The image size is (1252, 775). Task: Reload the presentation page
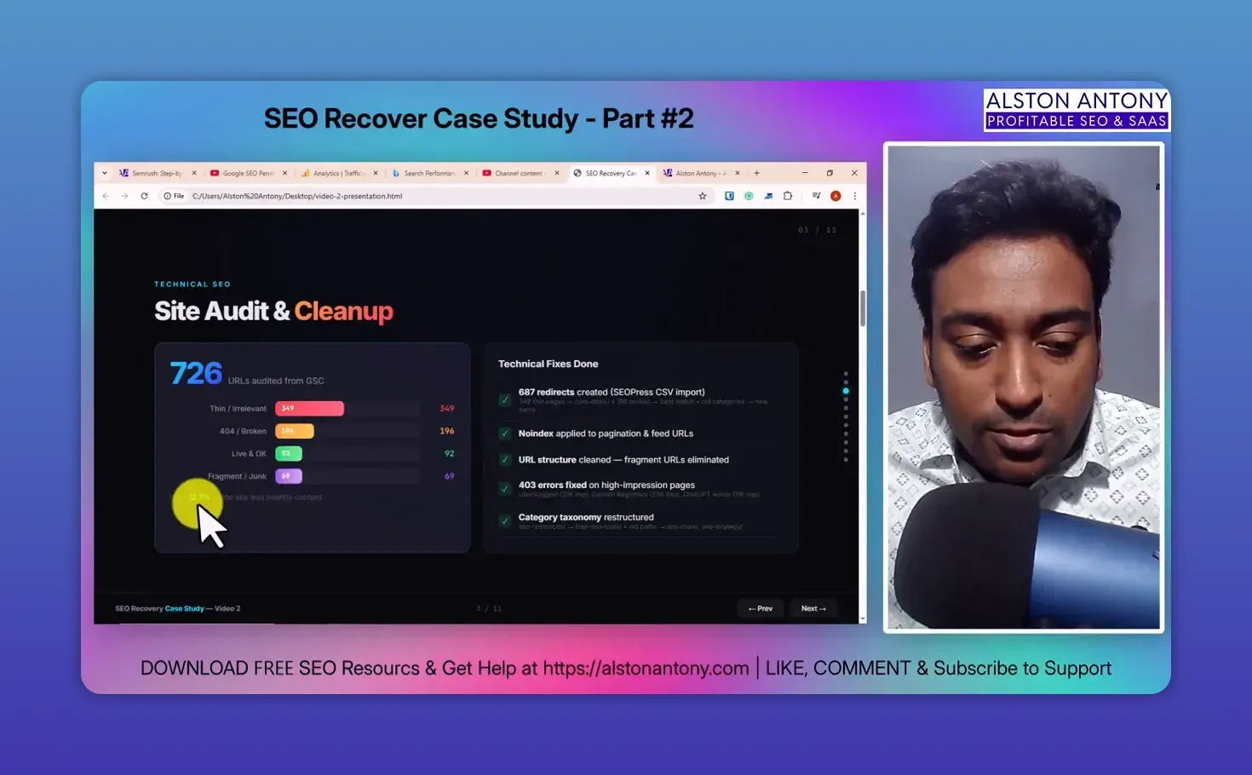click(x=144, y=196)
